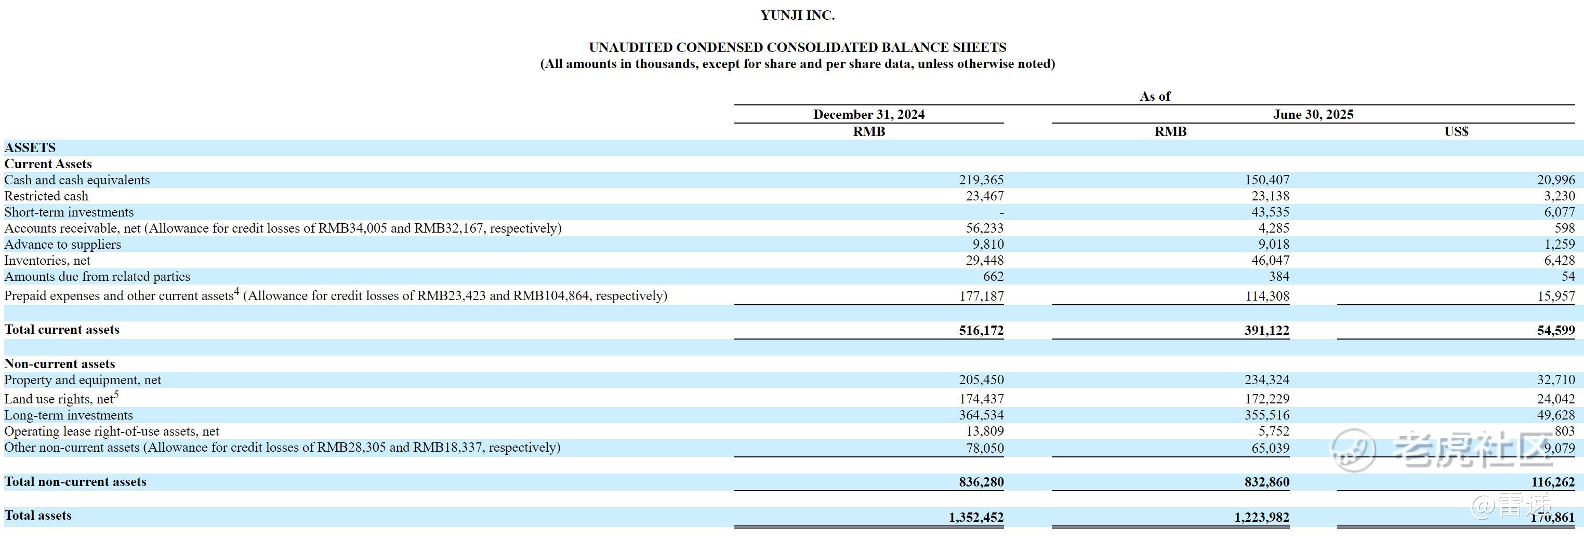Image resolution: width=1584 pixels, height=541 pixels.
Task: Click the Advance to suppliers row
Action: [x=792, y=245]
